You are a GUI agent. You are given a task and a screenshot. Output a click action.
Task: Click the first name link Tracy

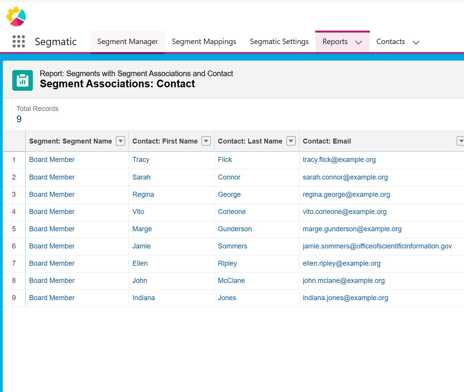(x=141, y=160)
